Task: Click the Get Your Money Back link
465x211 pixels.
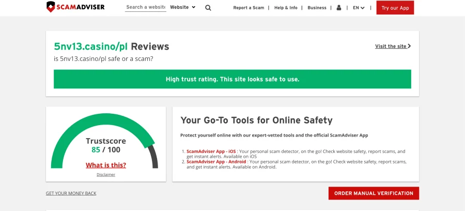Action: coord(71,193)
